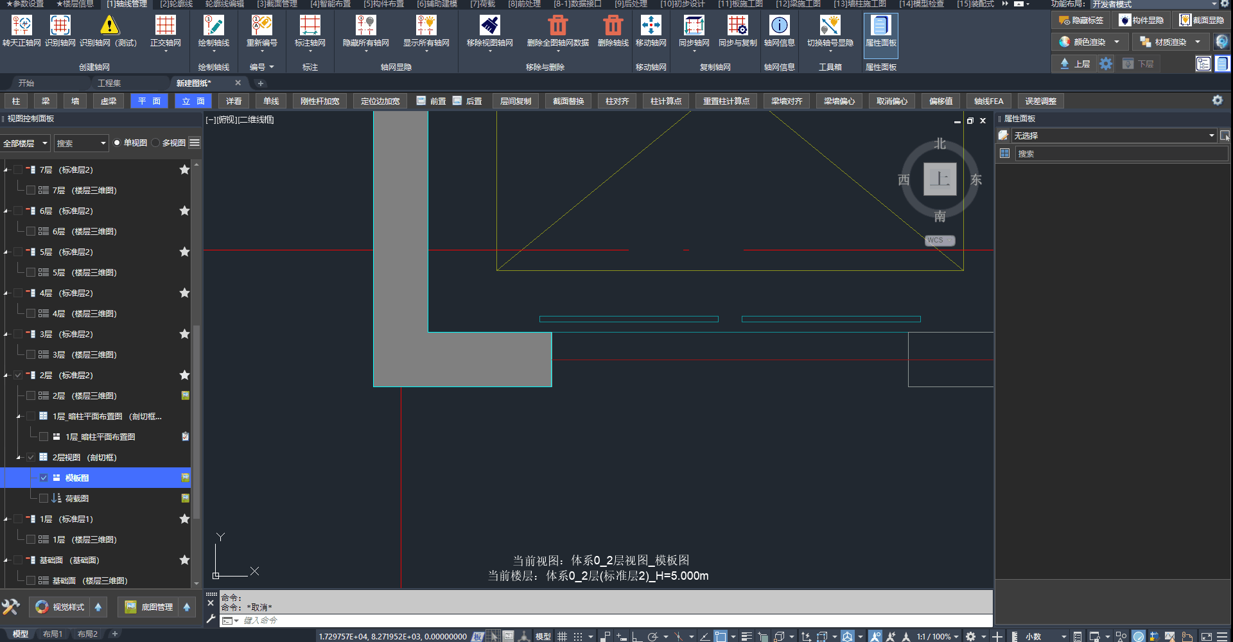Open the [5]构件布置 ribbon tab
The height and width of the screenshot is (642, 1233).
[383, 4]
